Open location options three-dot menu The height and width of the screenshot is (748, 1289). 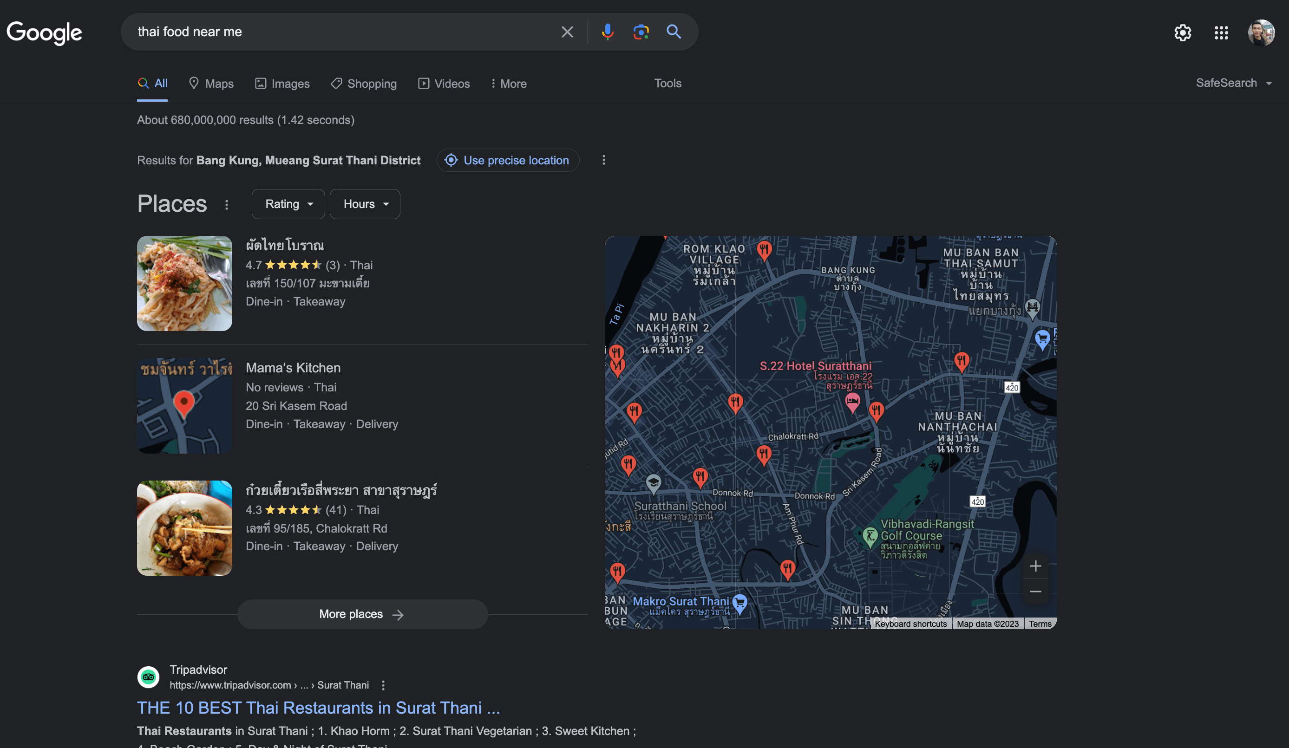click(x=603, y=160)
